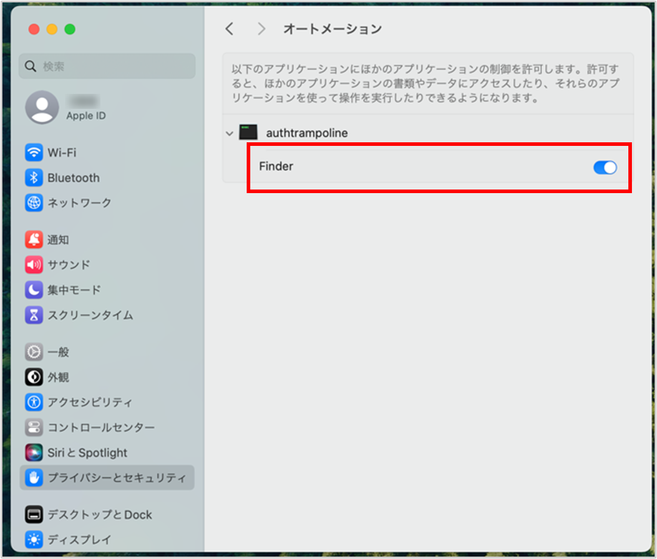
Task: Go back with the left chevron
Action: click(229, 29)
